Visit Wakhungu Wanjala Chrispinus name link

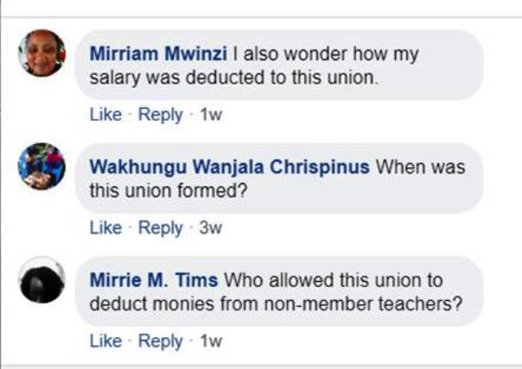tap(230, 167)
